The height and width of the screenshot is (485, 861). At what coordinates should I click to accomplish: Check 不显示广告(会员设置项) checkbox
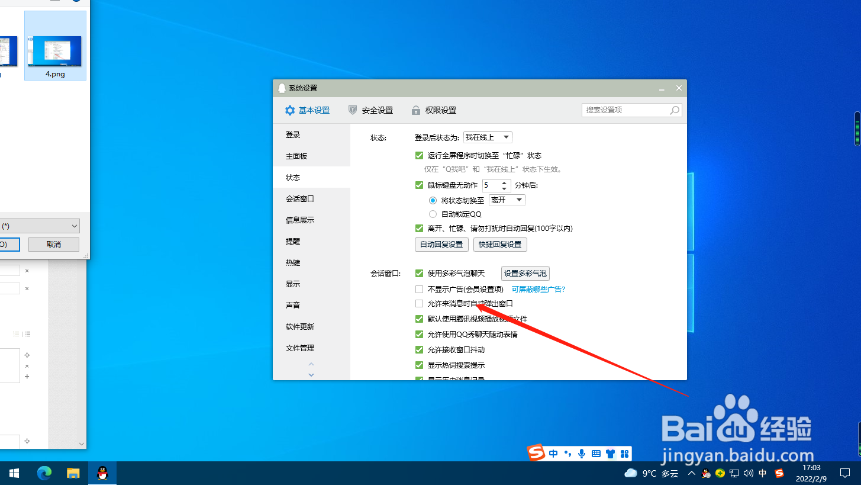point(420,290)
